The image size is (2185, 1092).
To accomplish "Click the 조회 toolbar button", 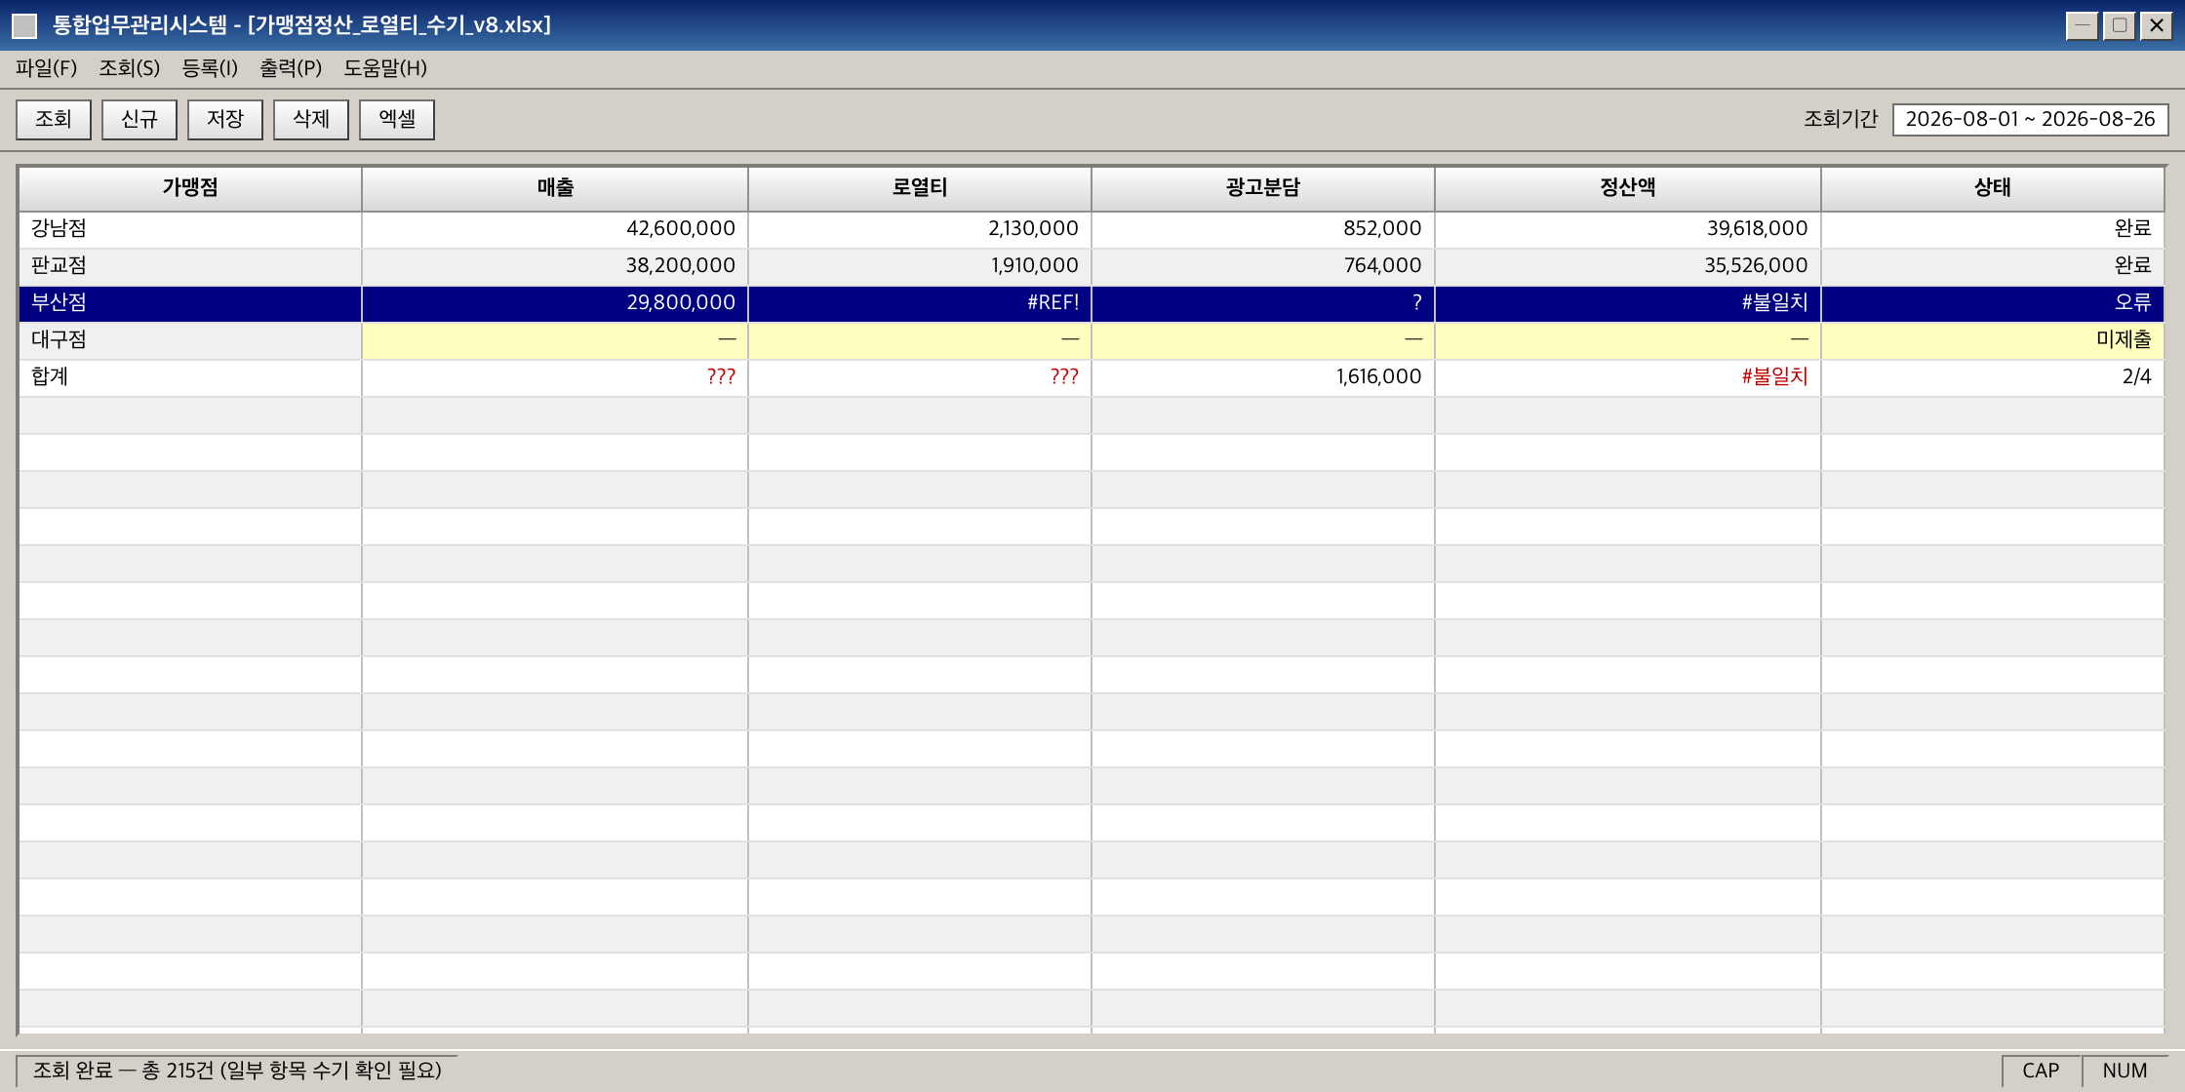I will point(54,120).
